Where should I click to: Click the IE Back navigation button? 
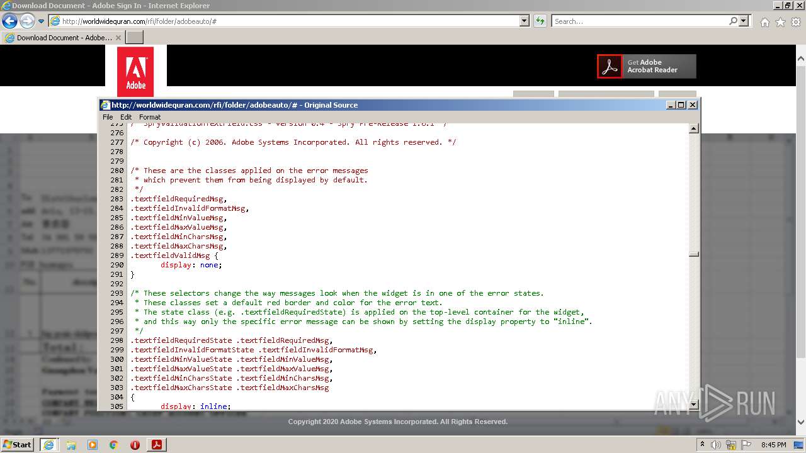pos(9,21)
